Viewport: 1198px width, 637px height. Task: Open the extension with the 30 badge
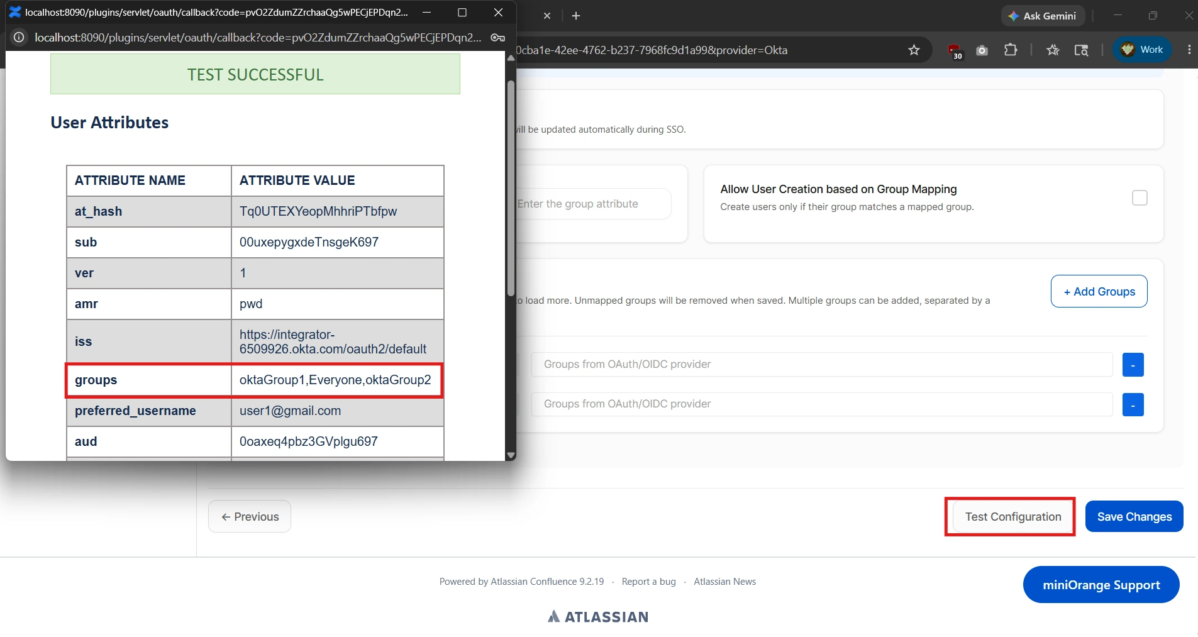pos(955,50)
